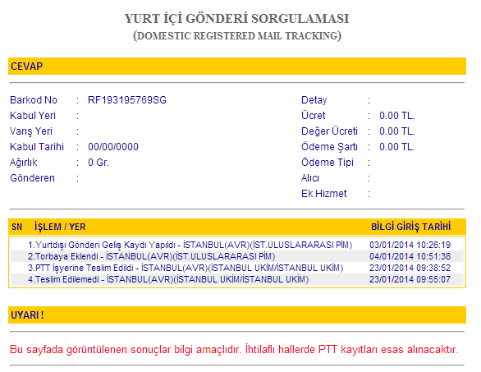Click the date 03/01/2014 10:26:19
This screenshot has height=372, width=481.
pyautogui.click(x=410, y=245)
